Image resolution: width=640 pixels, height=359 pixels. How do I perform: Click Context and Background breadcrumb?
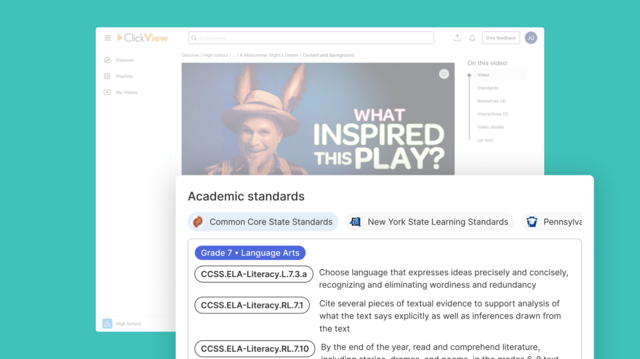[328, 55]
